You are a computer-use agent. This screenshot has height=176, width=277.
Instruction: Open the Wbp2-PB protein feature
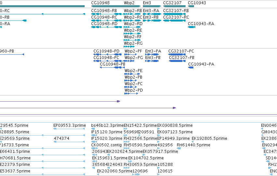coord(133,77)
